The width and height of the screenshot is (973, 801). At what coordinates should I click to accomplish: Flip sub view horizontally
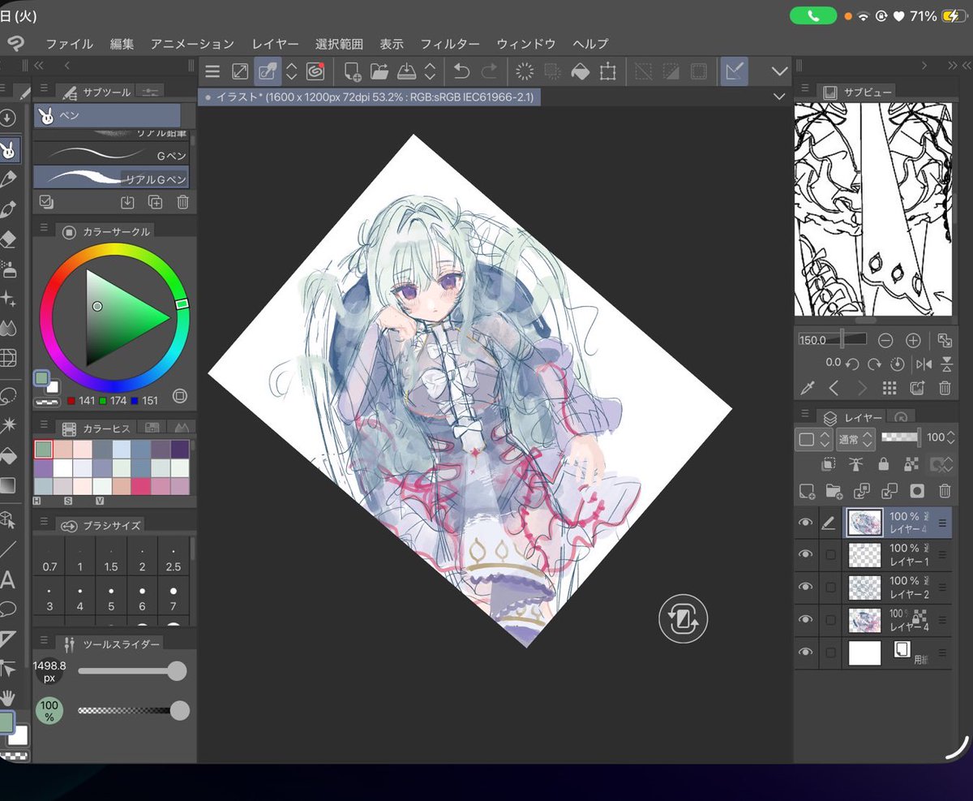click(923, 364)
